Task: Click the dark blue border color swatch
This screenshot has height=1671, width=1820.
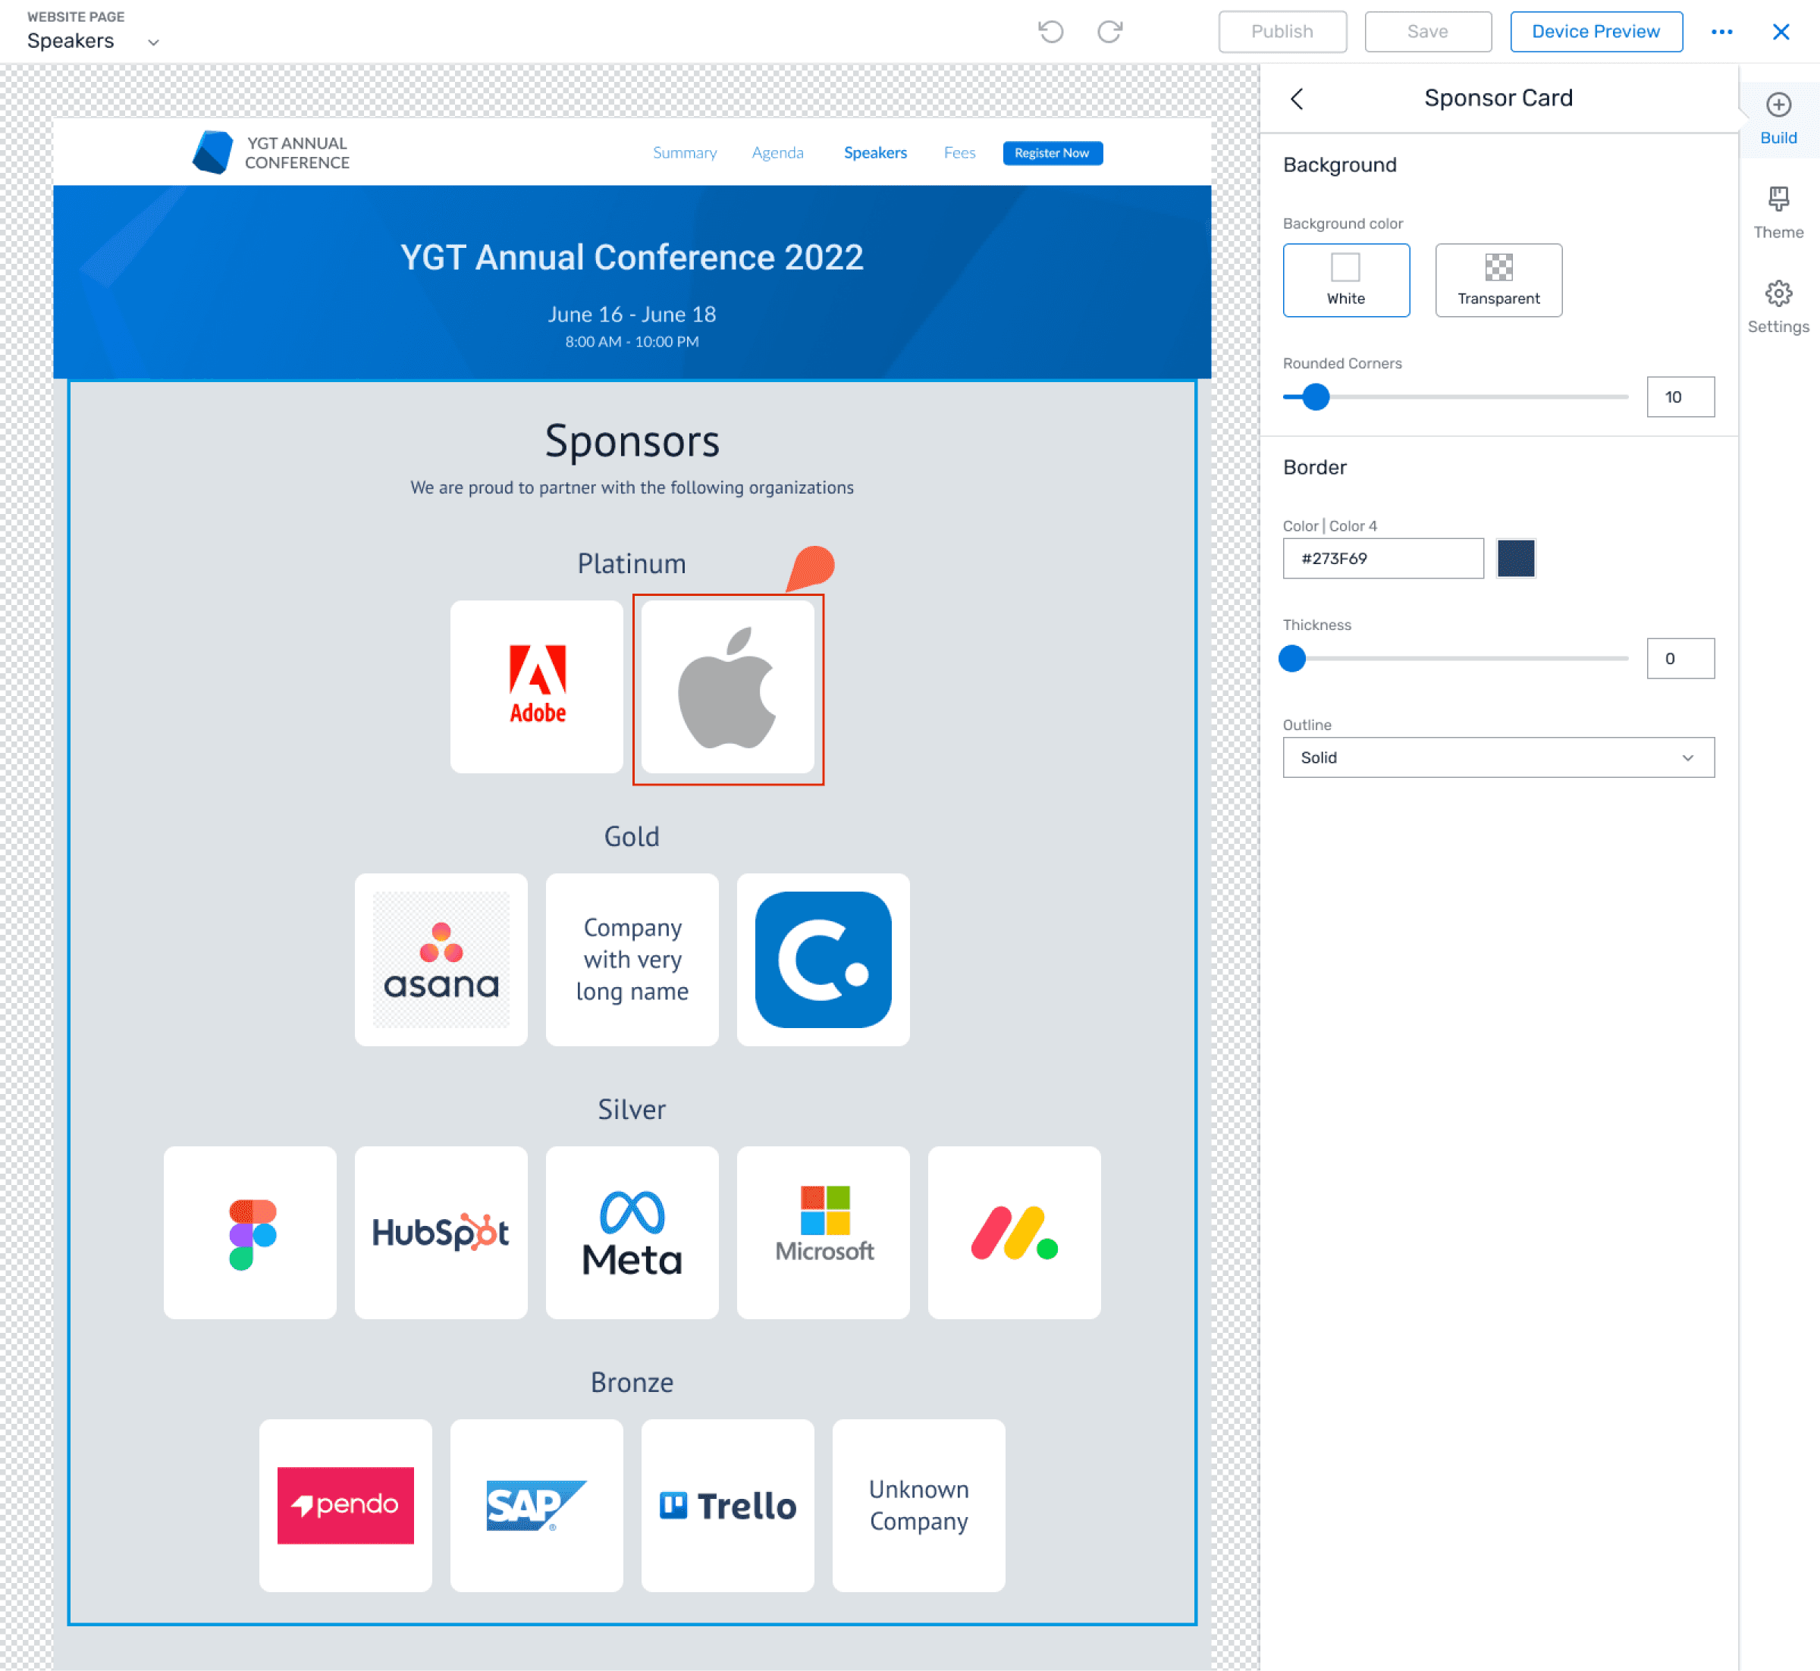Action: point(1515,558)
